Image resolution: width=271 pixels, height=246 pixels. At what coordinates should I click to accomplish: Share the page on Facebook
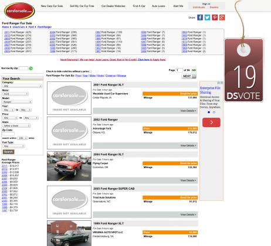point(200,18)
